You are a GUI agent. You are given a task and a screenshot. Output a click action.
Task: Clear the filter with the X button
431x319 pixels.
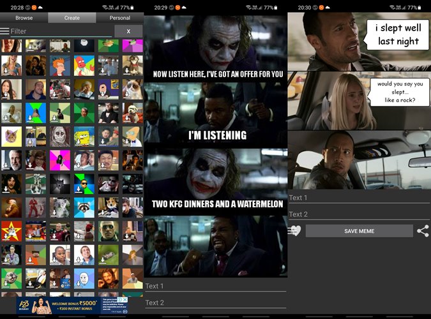(128, 31)
